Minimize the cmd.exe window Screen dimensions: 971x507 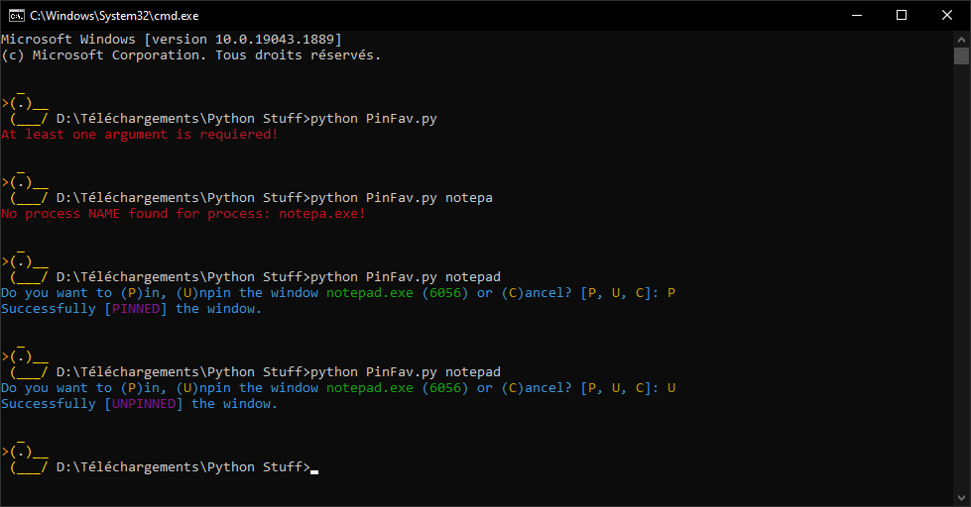pos(857,16)
